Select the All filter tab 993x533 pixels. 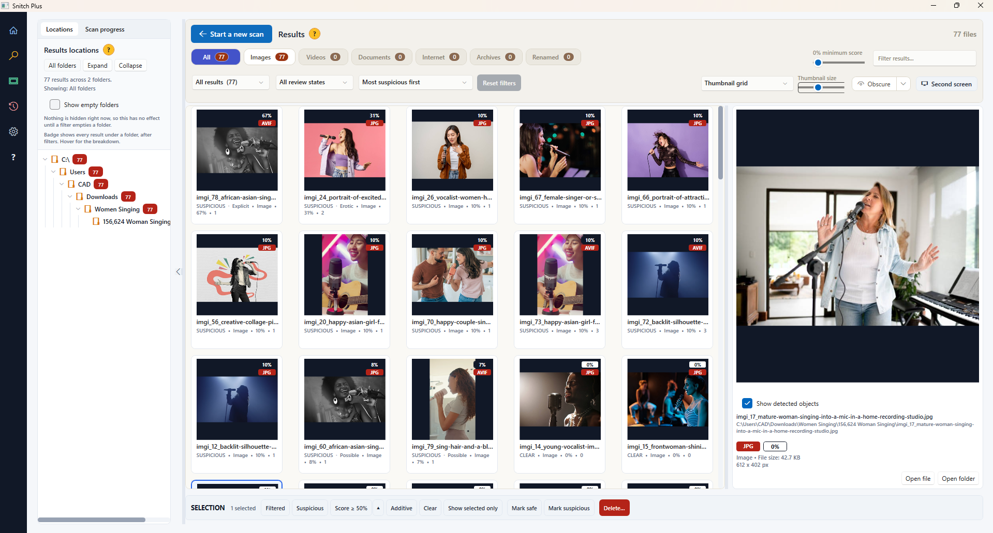click(216, 57)
